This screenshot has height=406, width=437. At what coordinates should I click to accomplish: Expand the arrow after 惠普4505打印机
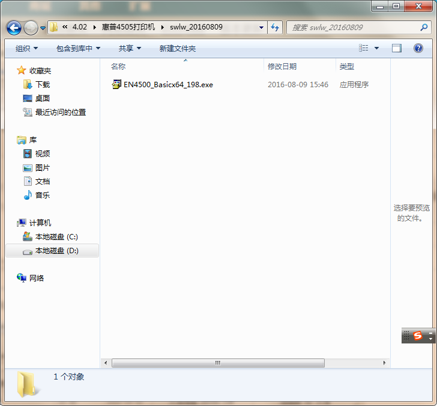point(163,27)
